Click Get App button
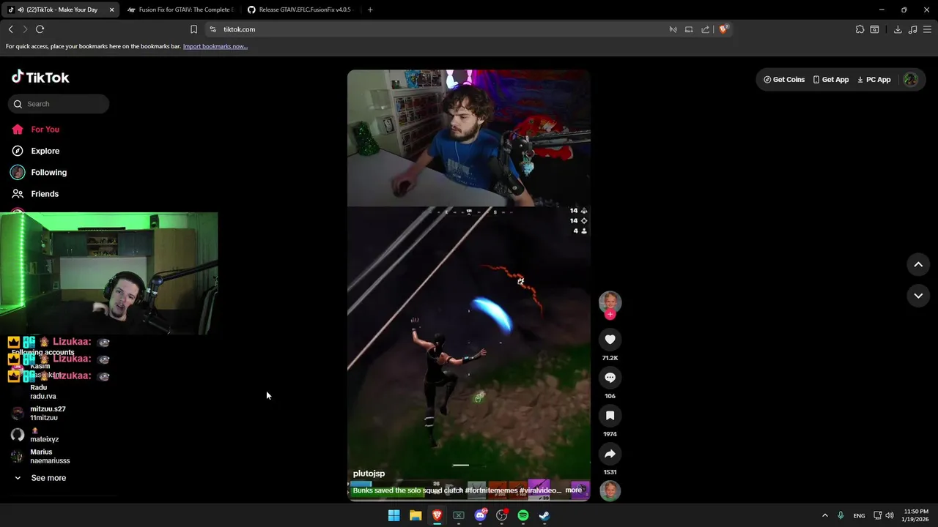 pos(831,80)
